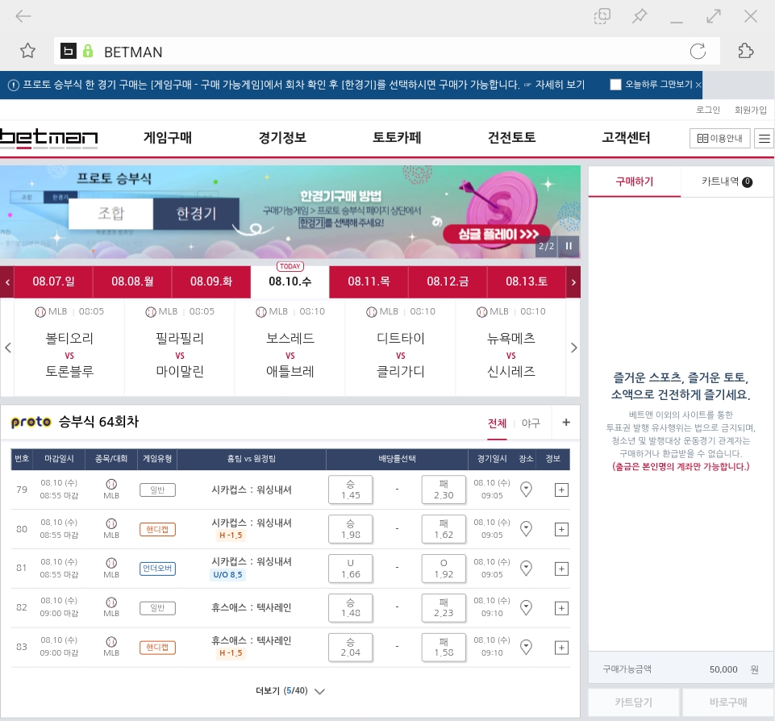Open location pin for game 81
Viewport: 775px width, 721px height.
click(x=526, y=569)
